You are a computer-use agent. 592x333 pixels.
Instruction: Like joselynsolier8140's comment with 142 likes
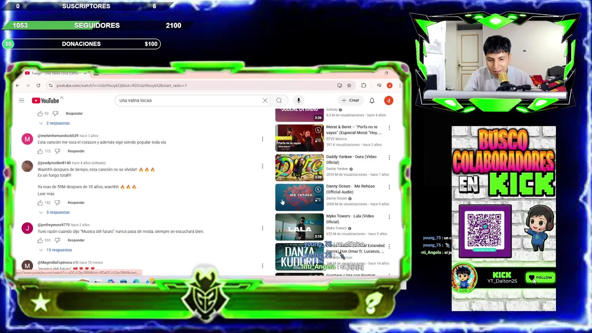(x=40, y=203)
